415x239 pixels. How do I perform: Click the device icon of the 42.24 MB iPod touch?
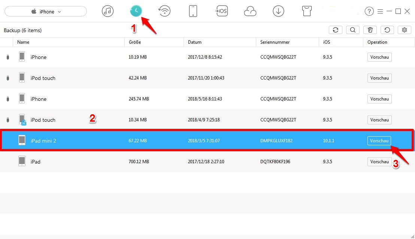tap(22, 78)
